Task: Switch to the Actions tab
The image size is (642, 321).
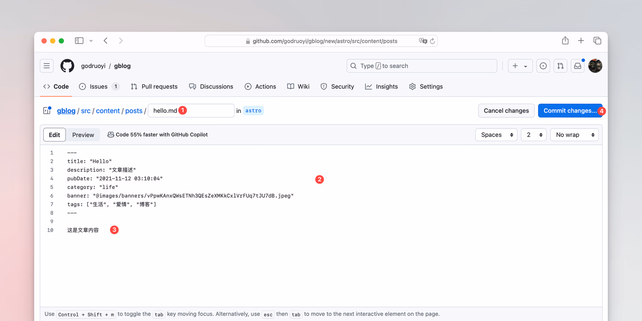Action: [260, 86]
